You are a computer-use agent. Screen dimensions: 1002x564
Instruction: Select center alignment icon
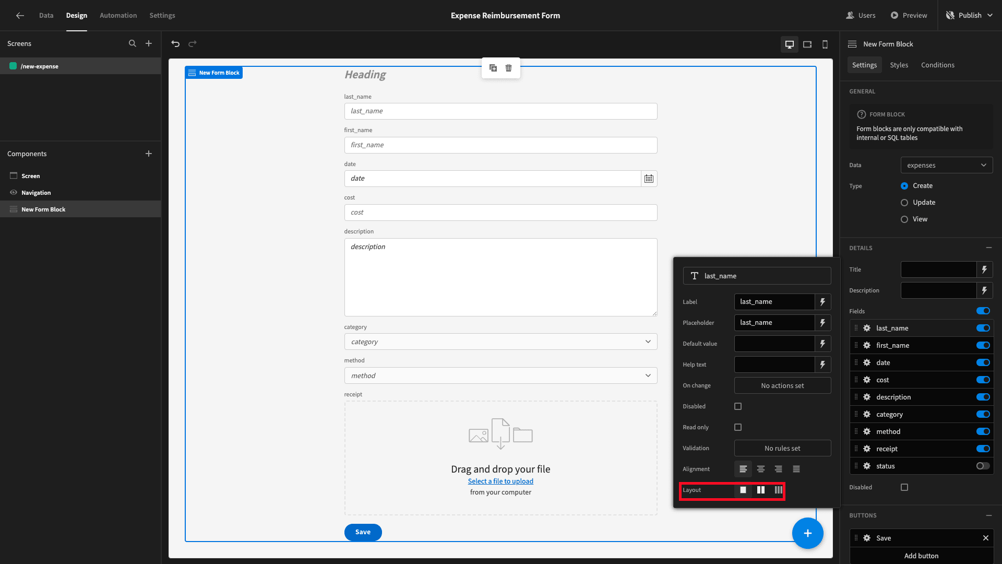coord(761,469)
